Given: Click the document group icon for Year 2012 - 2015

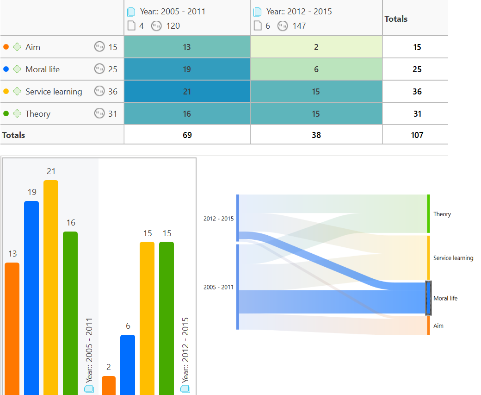Looking at the screenshot, I should pyautogui.click(x=258, y=12).
